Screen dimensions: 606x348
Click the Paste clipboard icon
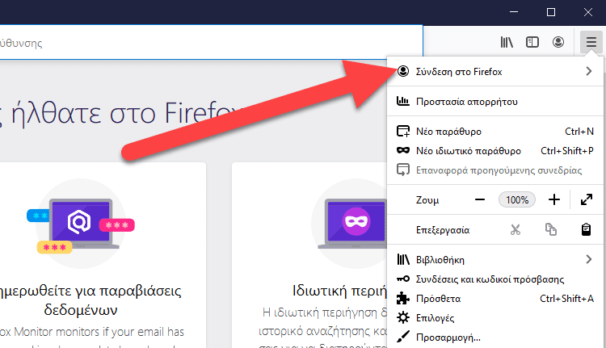tap(586, 229)
